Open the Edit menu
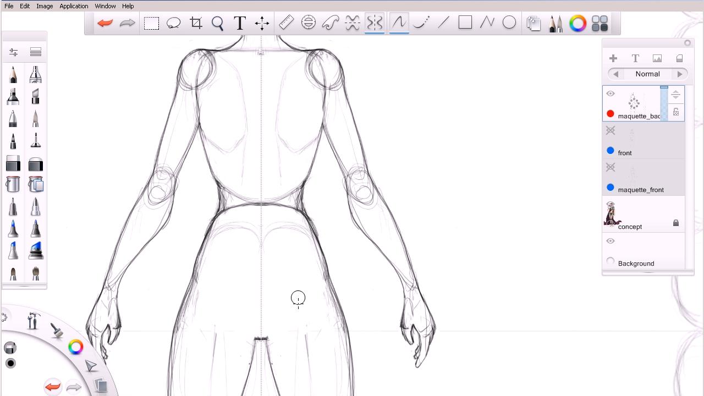 coord(25,6)
